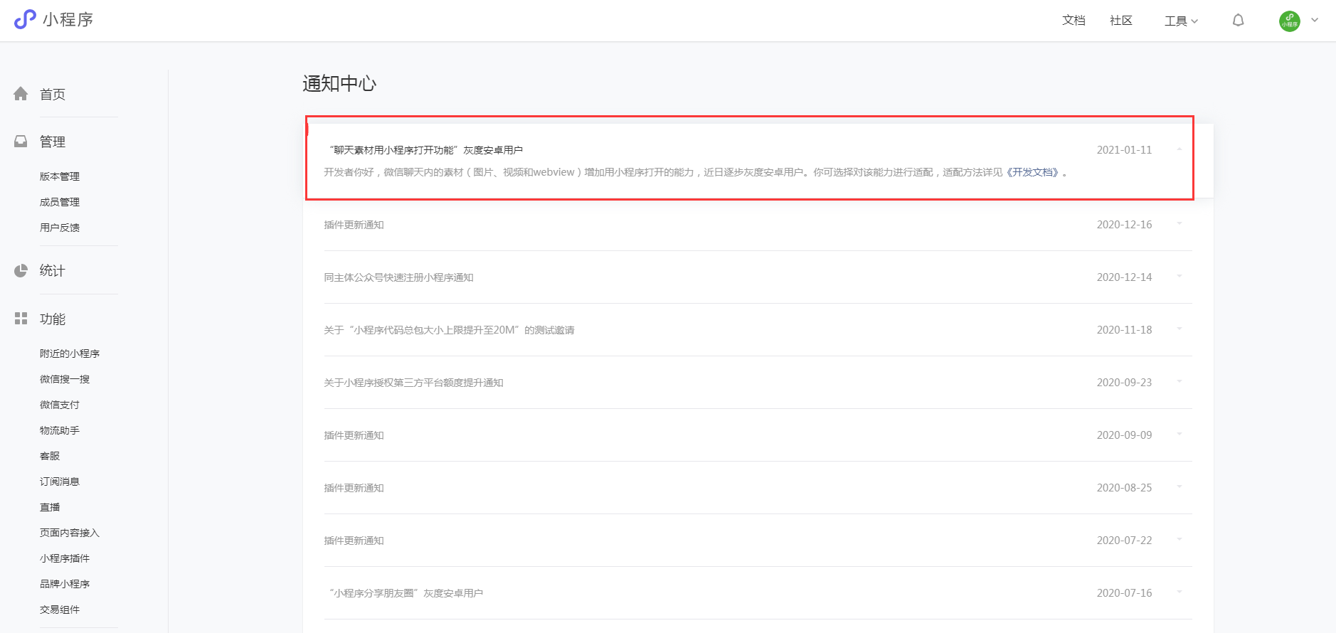Click the 《开发文档》 link in the notification
Screen dimensions: 1336x633
1032,172
